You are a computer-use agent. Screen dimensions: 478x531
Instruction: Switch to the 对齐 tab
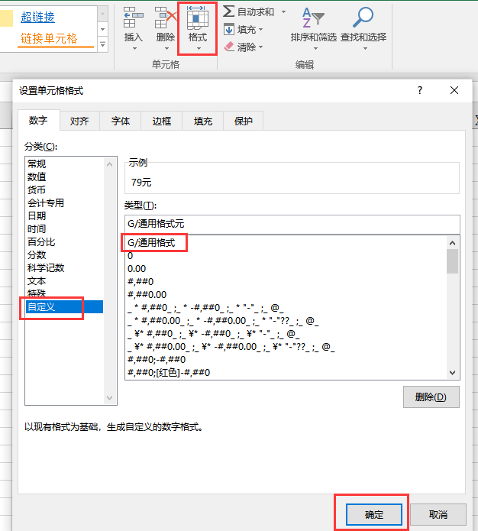tap(79, 121)
